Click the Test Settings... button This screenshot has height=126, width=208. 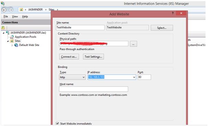click(x=93, y=57)
